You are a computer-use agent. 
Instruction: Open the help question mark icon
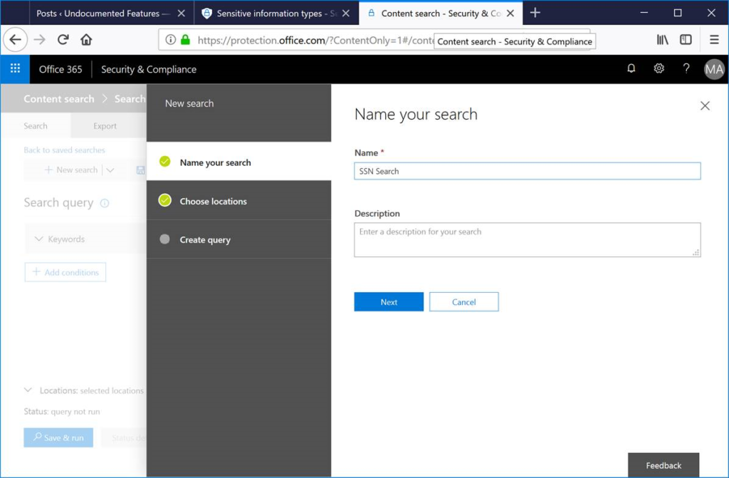(x=686, y=68)
